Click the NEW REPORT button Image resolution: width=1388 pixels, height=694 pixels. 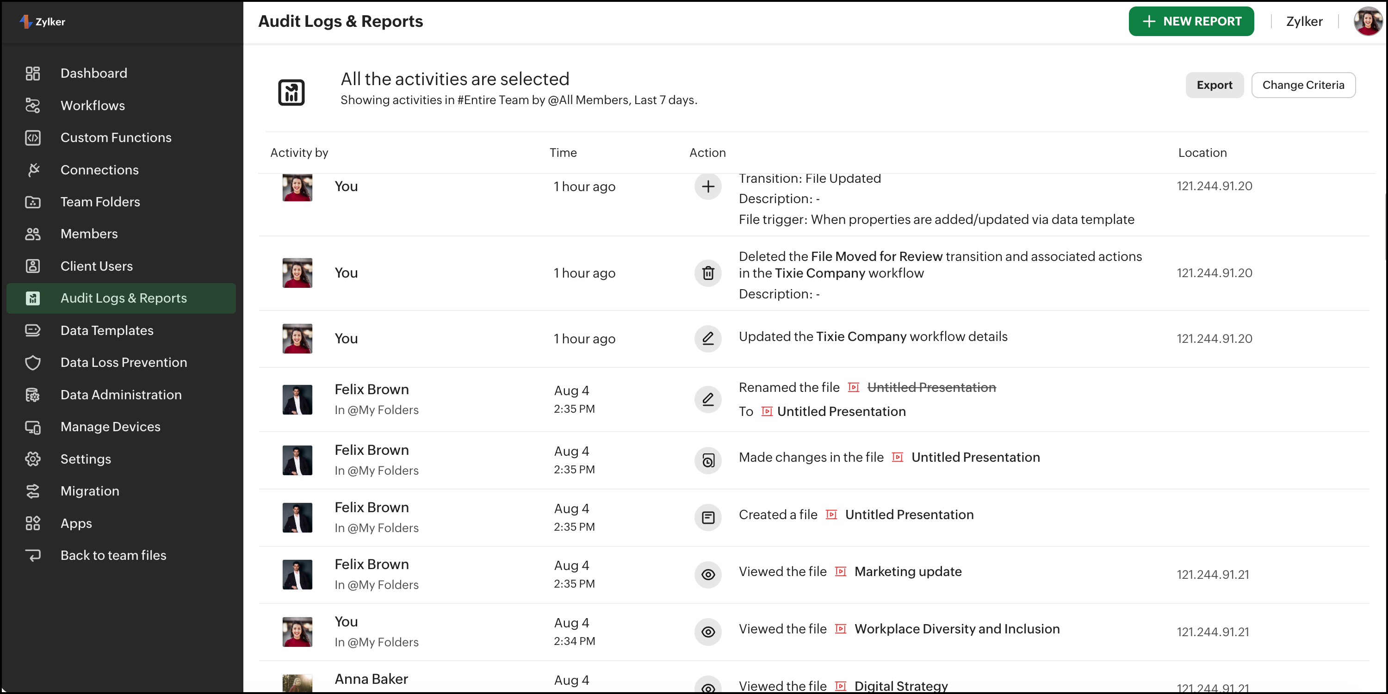(x=1191, y=22)
